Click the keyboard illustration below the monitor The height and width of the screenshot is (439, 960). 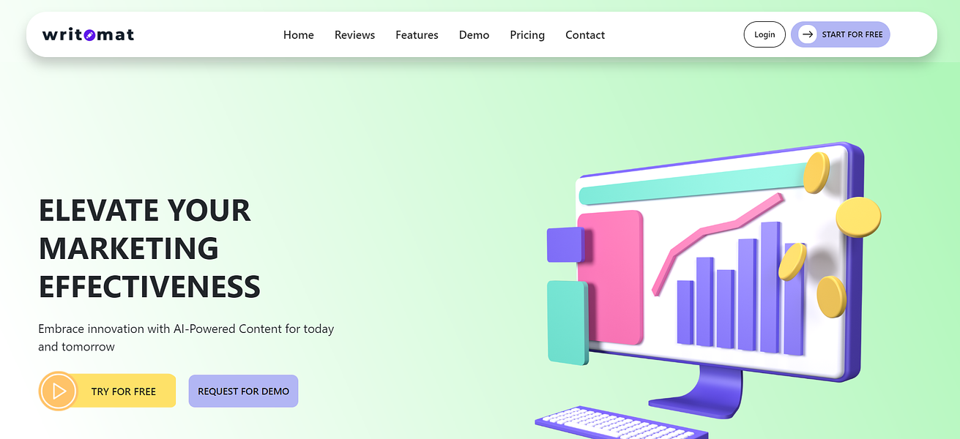click(x=621, y=424)
